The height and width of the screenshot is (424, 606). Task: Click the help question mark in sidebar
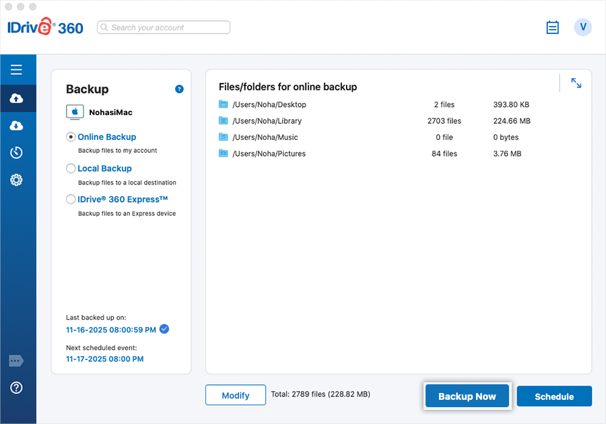coord(17,388)
